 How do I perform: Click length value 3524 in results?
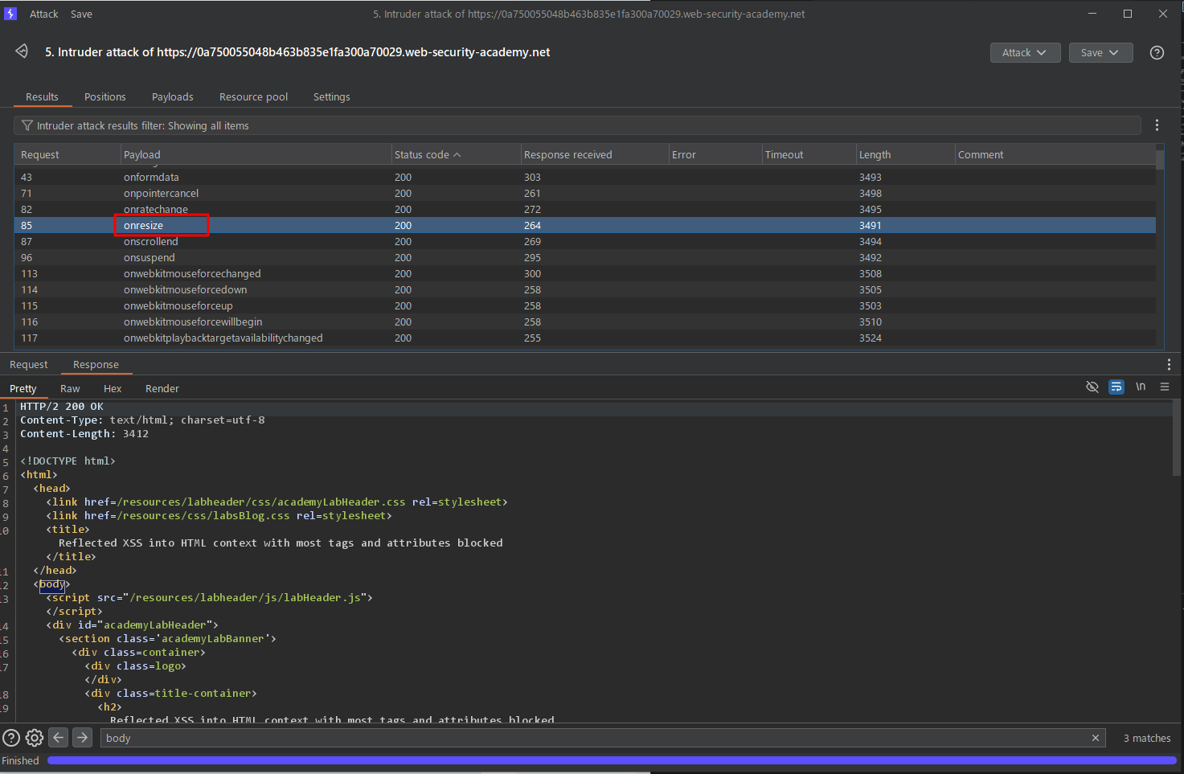click(x=871, y=338)
